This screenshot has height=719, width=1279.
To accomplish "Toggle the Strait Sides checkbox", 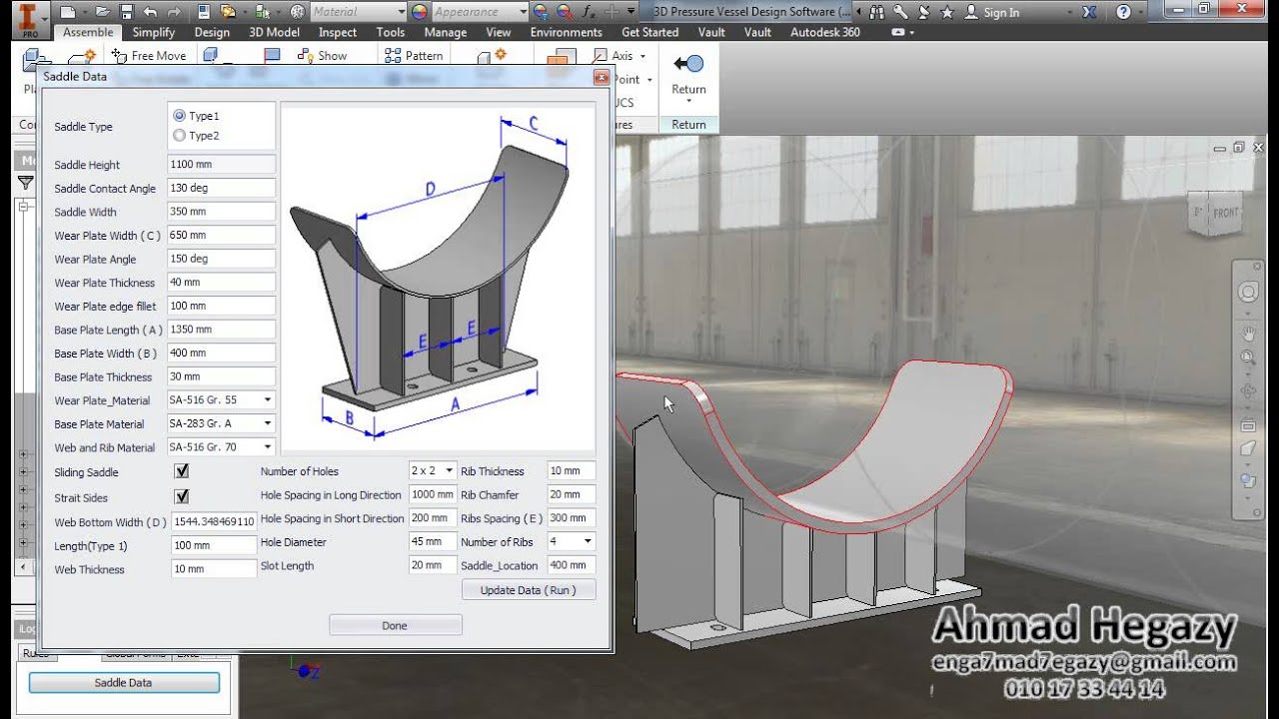I will (182, 496).
